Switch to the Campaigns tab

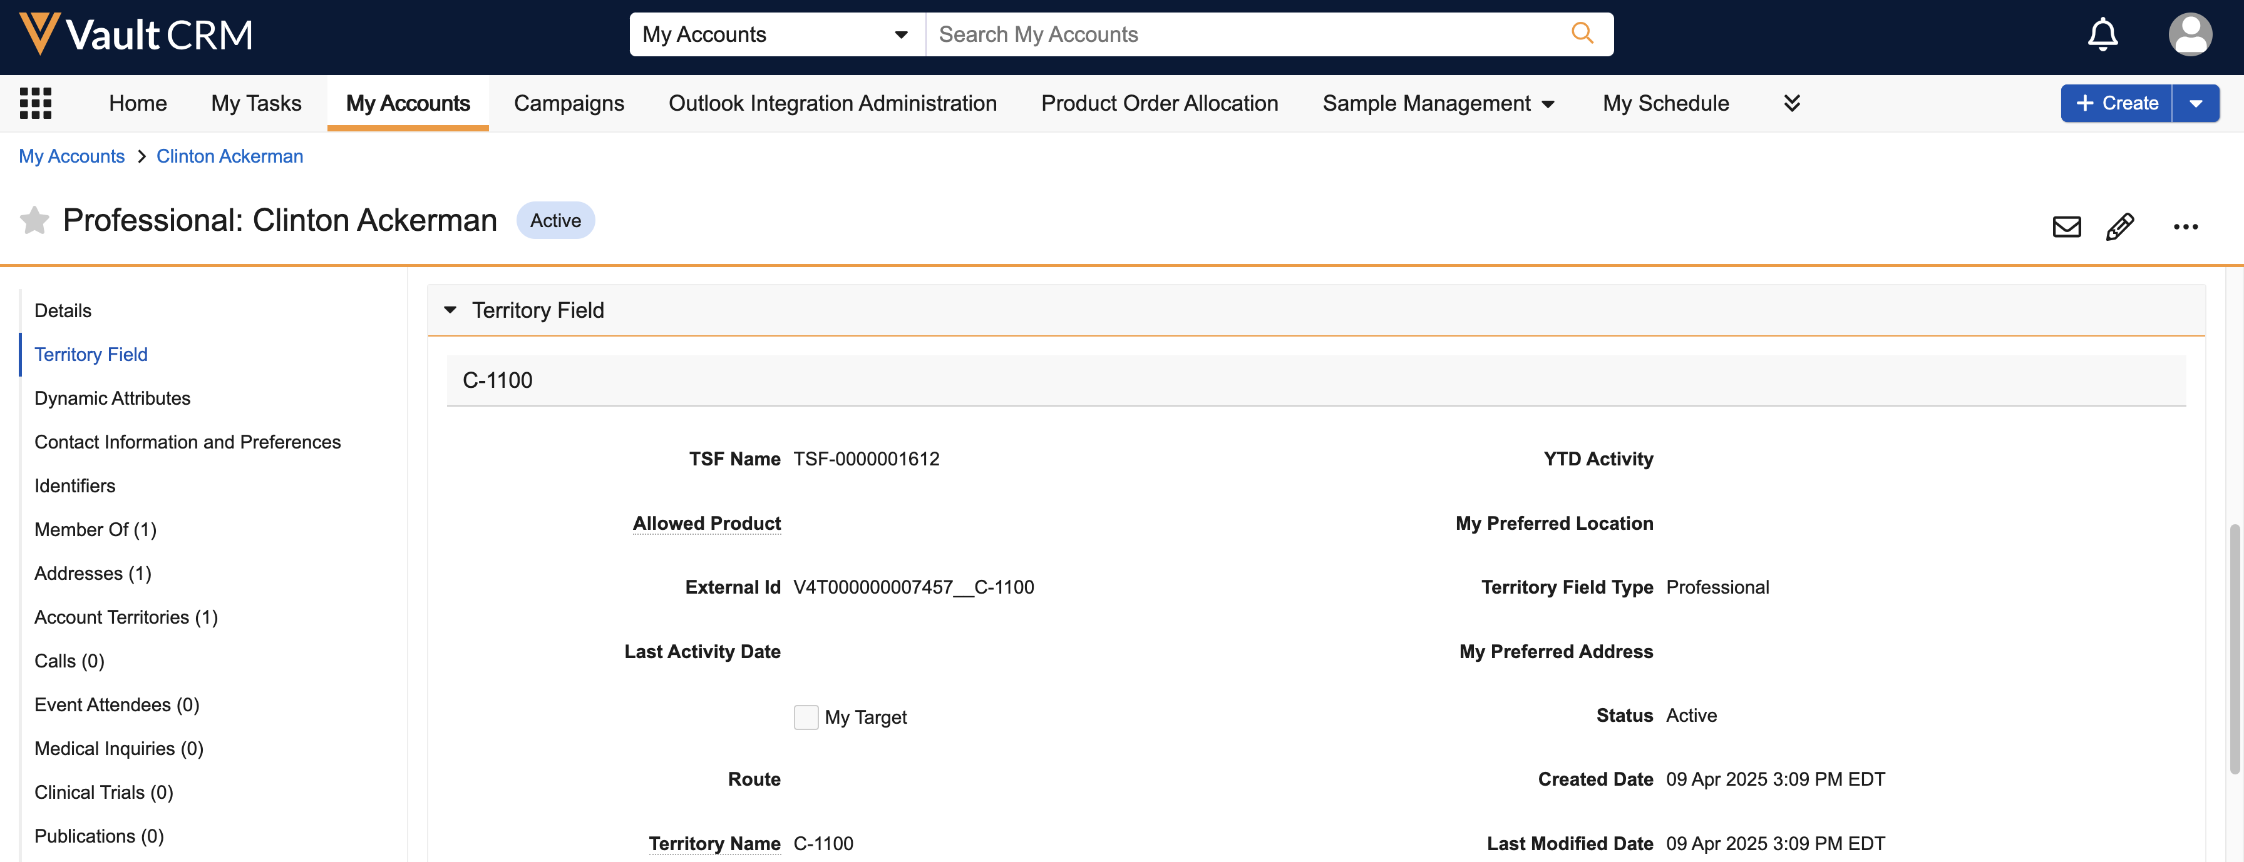(x=569, y=103)
